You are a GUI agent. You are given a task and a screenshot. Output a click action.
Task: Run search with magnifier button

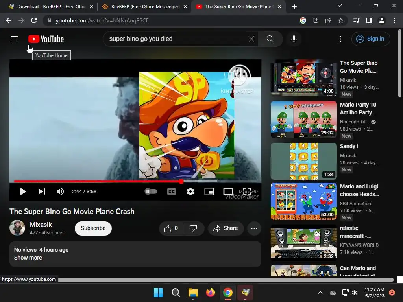[270, 39]
